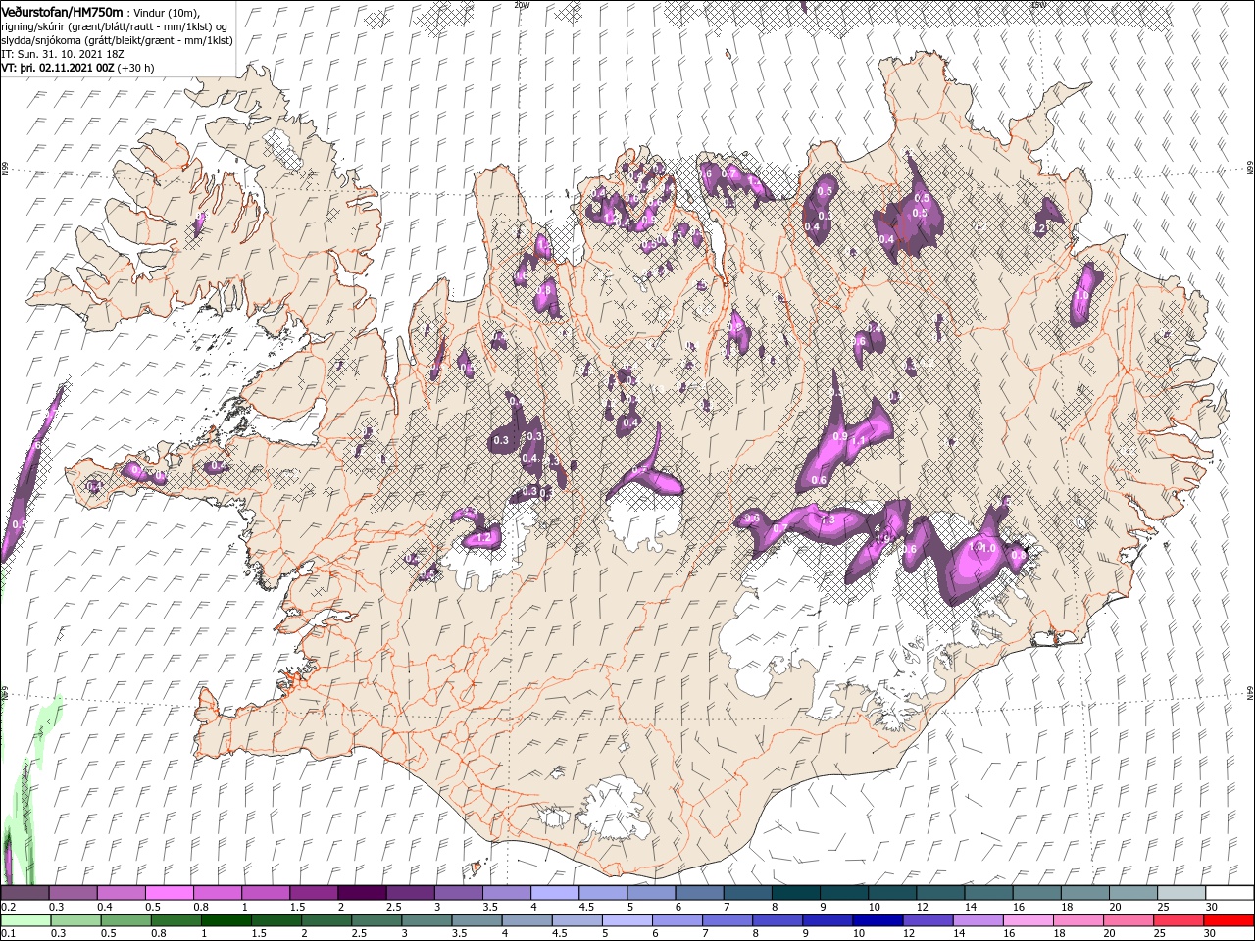The height and width of the screenshot is (941, 1255).
Task: Pick the upper-row dark teal swatch at 8
Action: coord(794,893)
